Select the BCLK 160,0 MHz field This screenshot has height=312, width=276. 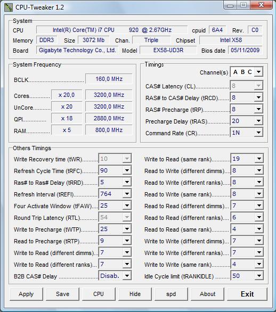109,79
